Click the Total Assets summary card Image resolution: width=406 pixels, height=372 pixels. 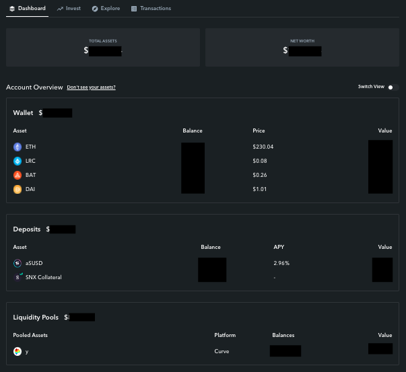(103, 48)
